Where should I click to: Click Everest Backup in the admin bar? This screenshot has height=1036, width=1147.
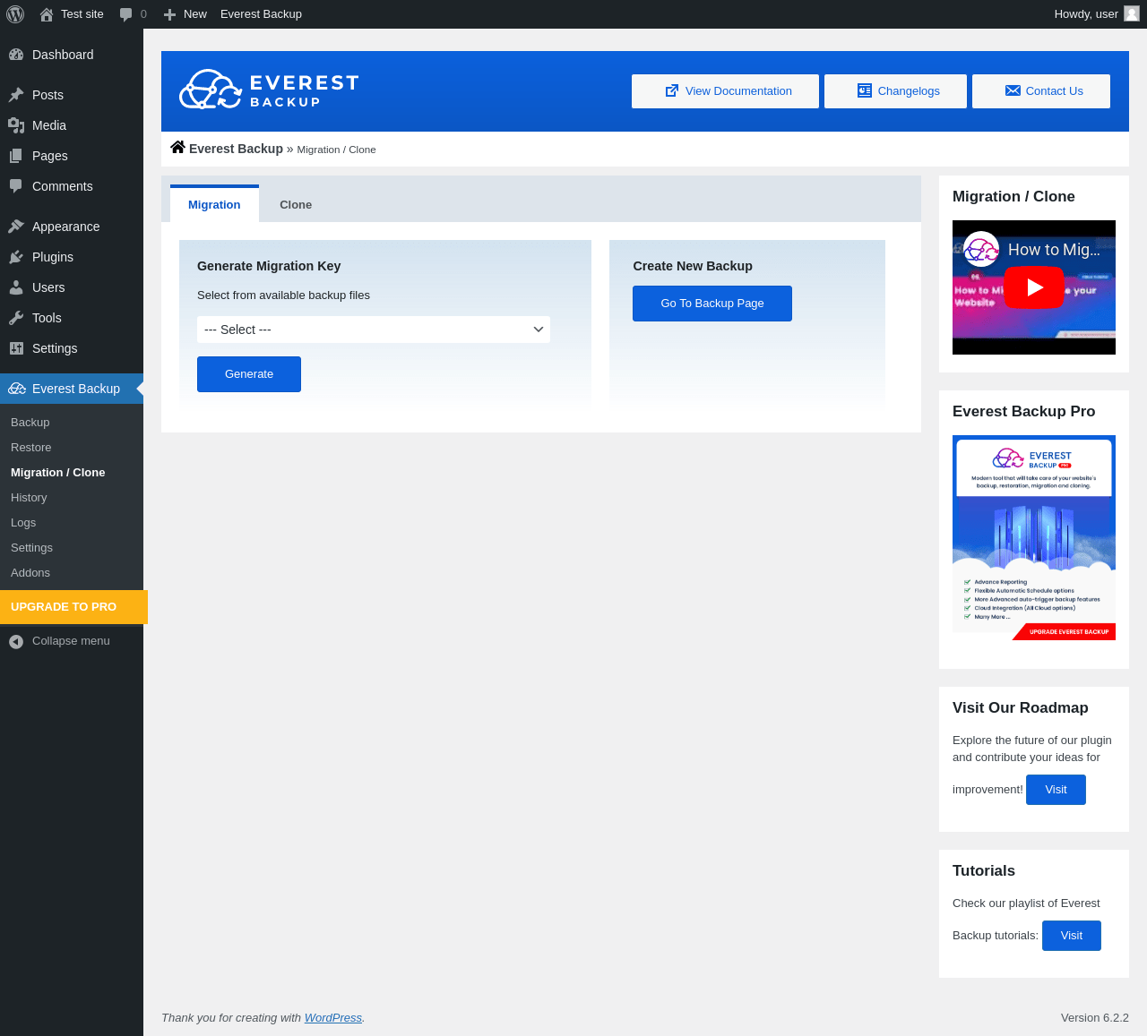click(261, 14)
